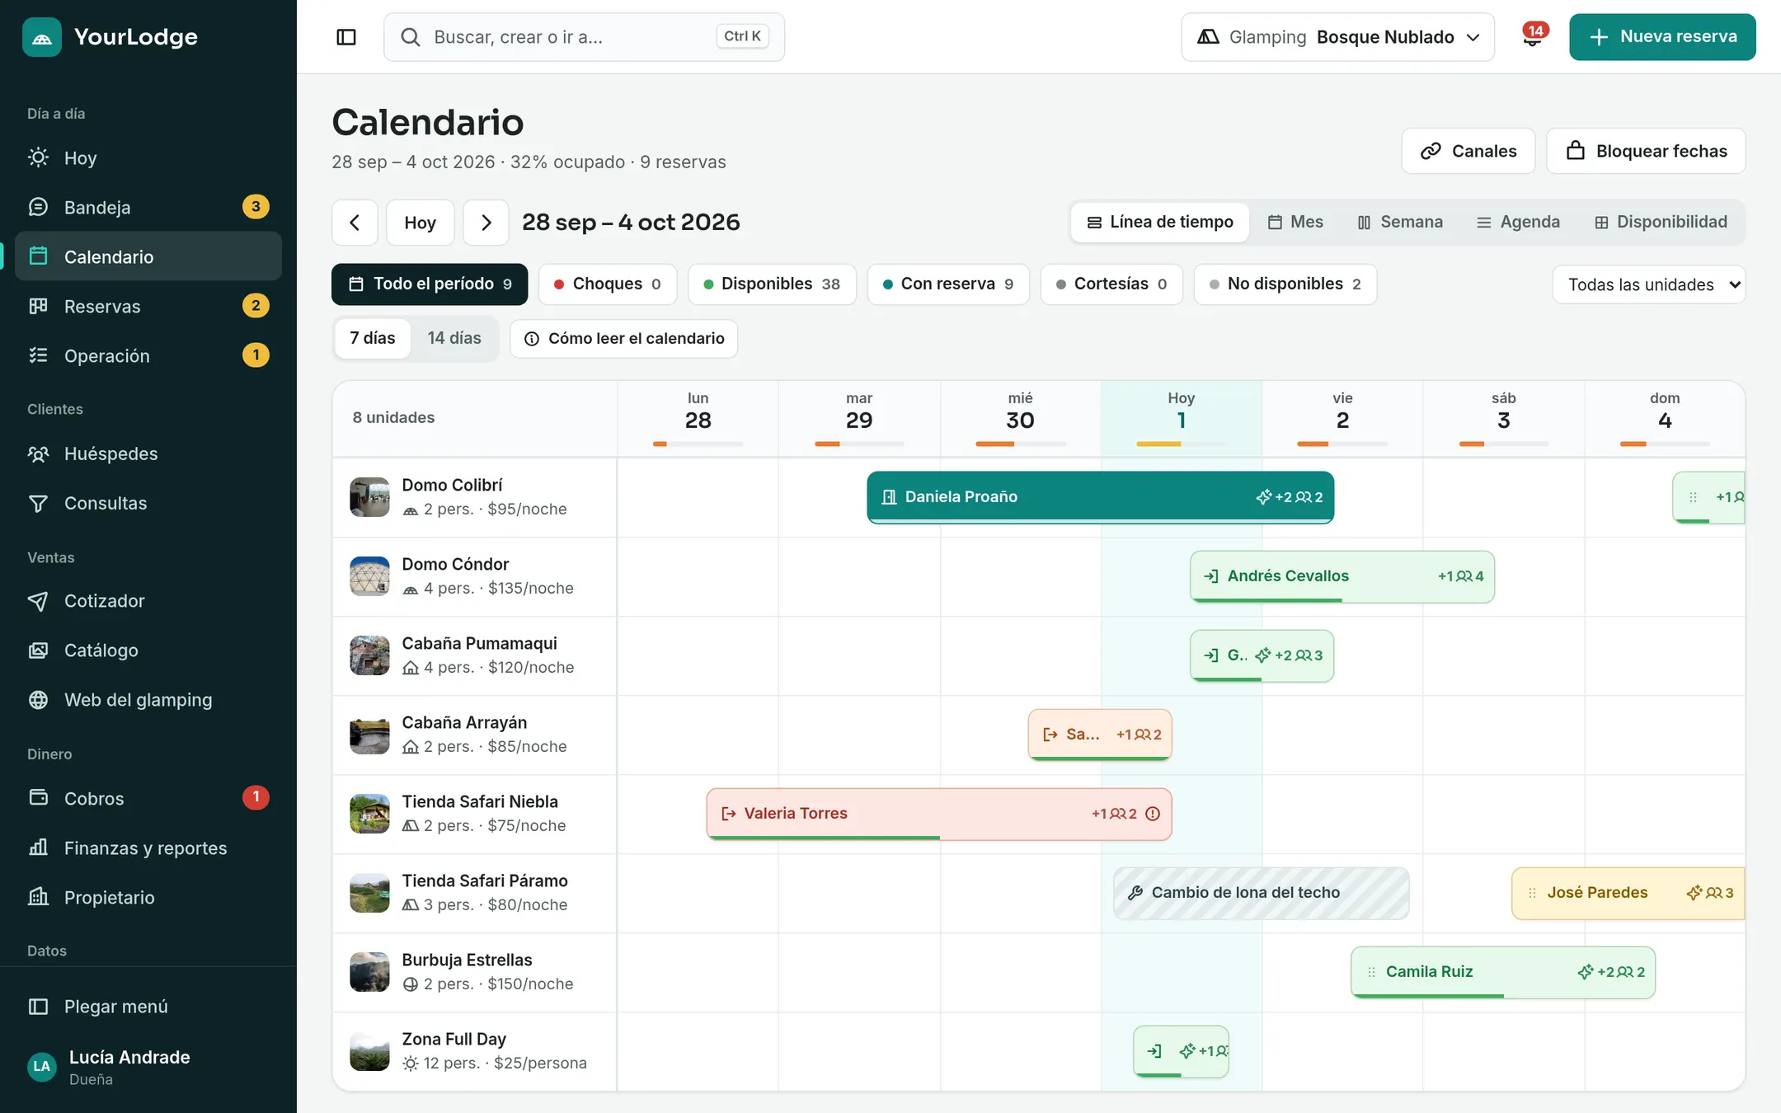Image resolution: width=1781 pixels, height=1113 pixels.
Task: Focus the Buscar, crear o ir a search field
Action: pyautogui.click(x=584, y=37)
